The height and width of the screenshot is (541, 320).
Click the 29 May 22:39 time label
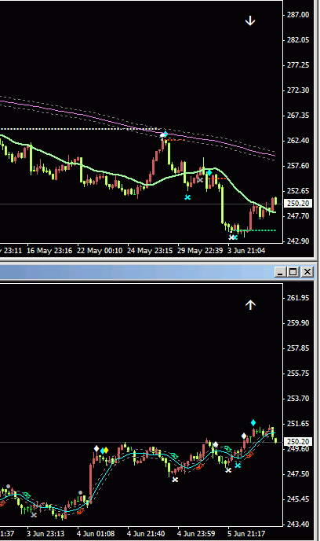tap(200, 251)
